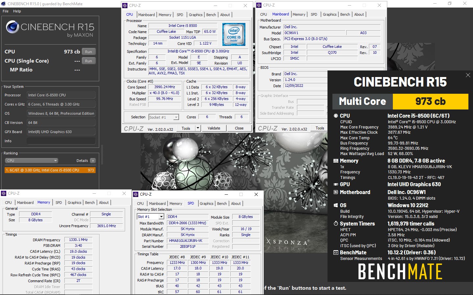Click the Cinebench title bar app icon

click(x=3, y=4)
